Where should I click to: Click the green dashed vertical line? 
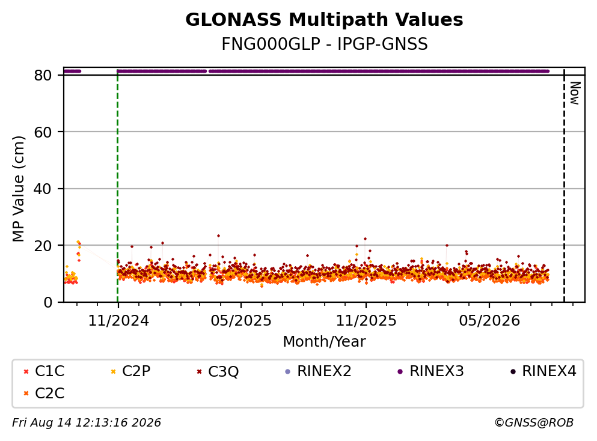[x=118, y=186]
